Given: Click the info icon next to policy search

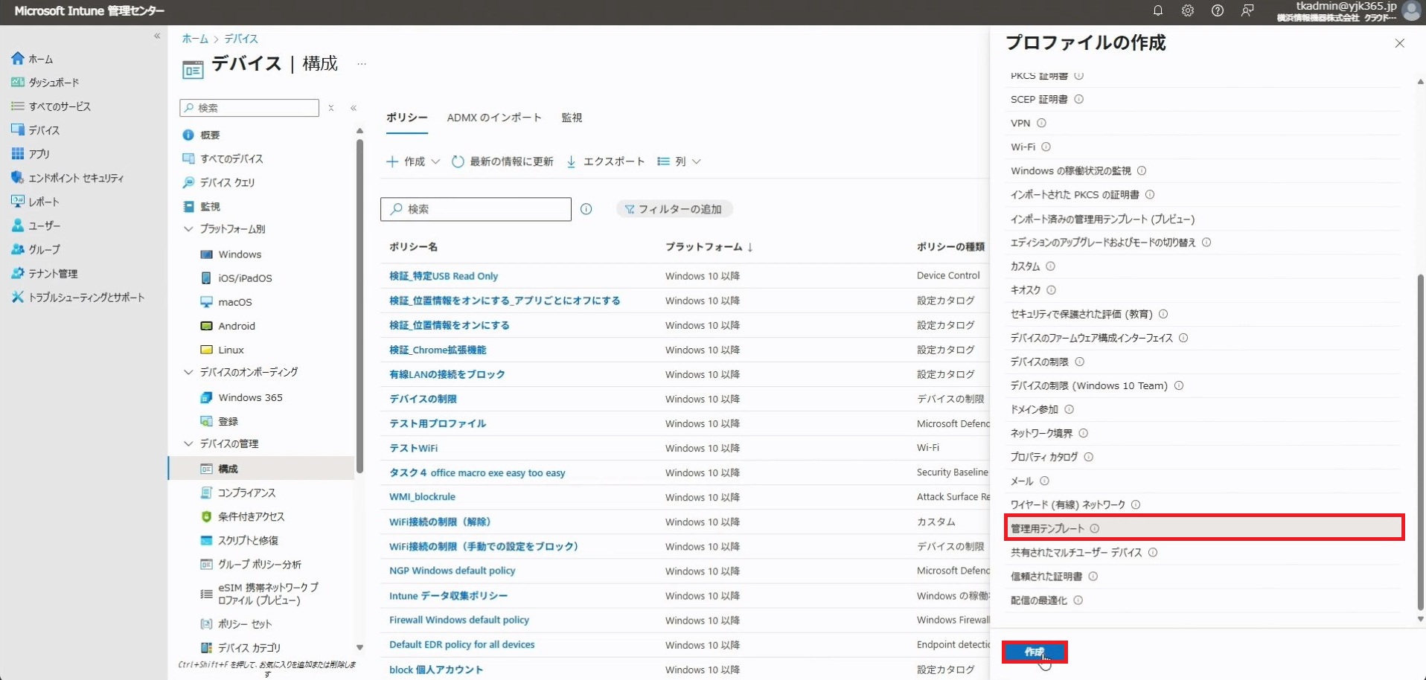Looking at the screenshot, I should tap(586, 209).
